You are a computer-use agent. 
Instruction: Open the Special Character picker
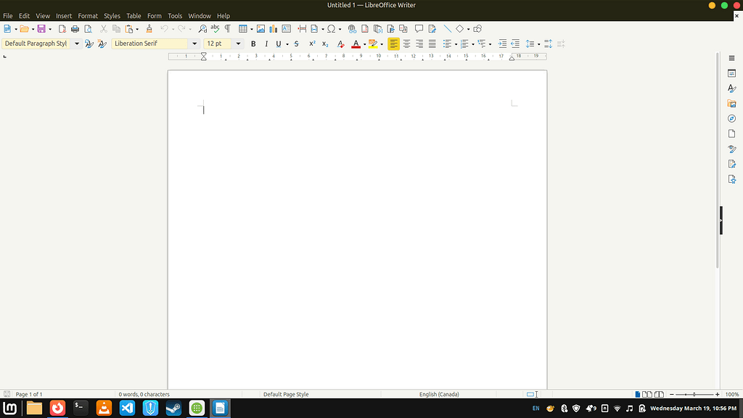point(332,28)
